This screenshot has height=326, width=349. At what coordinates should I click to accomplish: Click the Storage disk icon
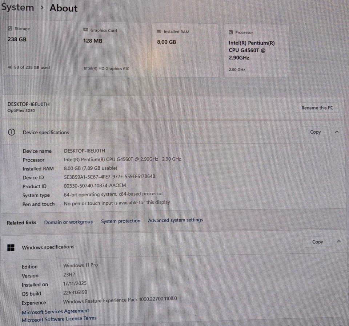click(10, 28)
